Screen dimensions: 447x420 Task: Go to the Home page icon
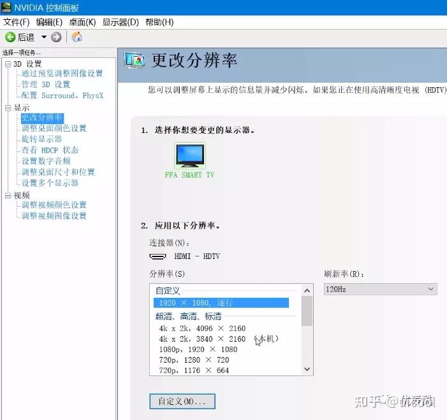tap(77, 37)
